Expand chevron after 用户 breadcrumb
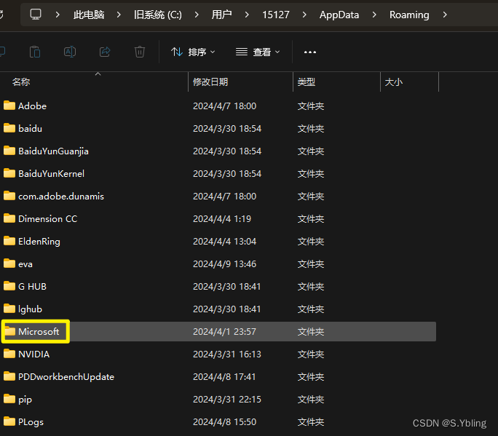 247,15
